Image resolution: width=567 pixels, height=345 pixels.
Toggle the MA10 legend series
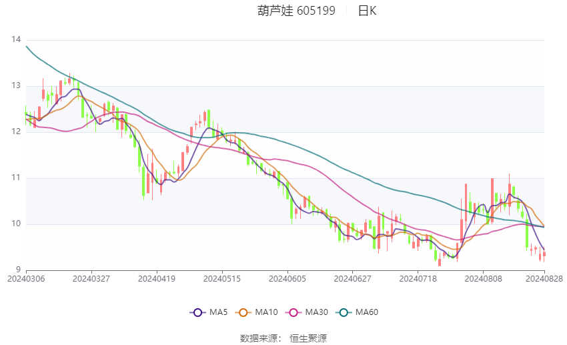[x=257, y=312]
